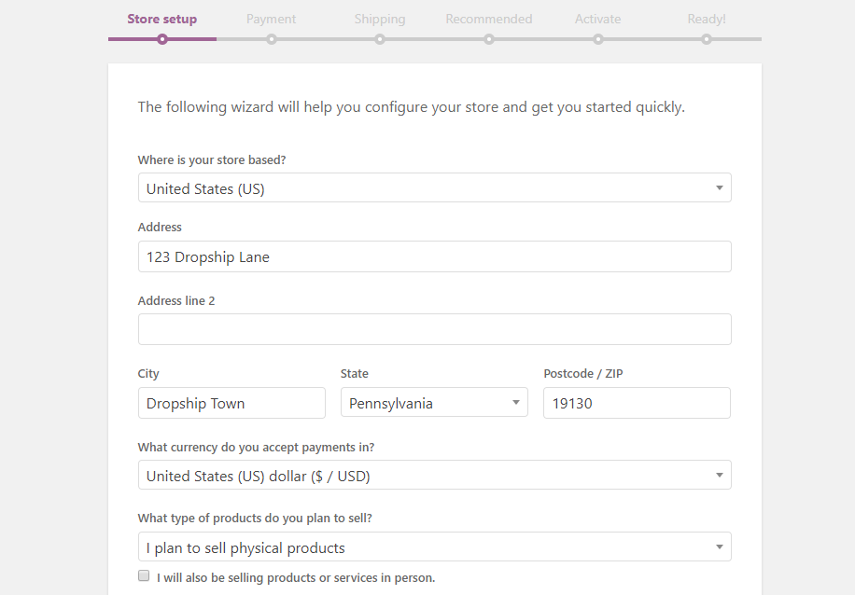The height and width of the screenshot is (595, 855).
Task: Click the City field containing Dropship Town
Action: coord(231,404)
